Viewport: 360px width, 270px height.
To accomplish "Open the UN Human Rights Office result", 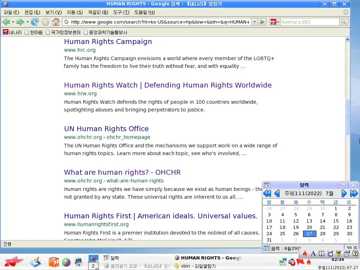I will (x=106, y=129).
